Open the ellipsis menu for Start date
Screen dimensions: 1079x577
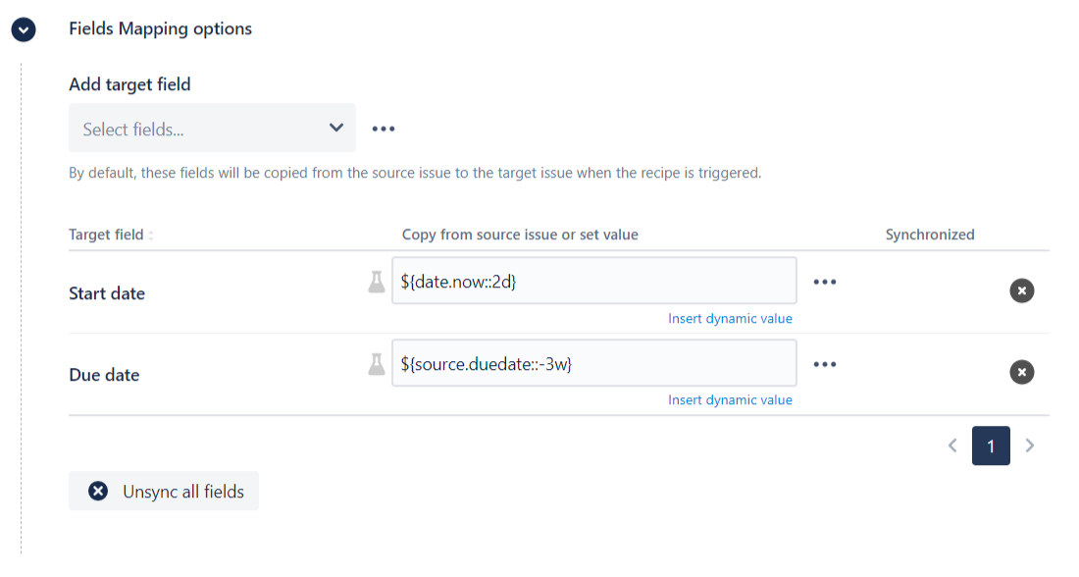pos(824,282)
